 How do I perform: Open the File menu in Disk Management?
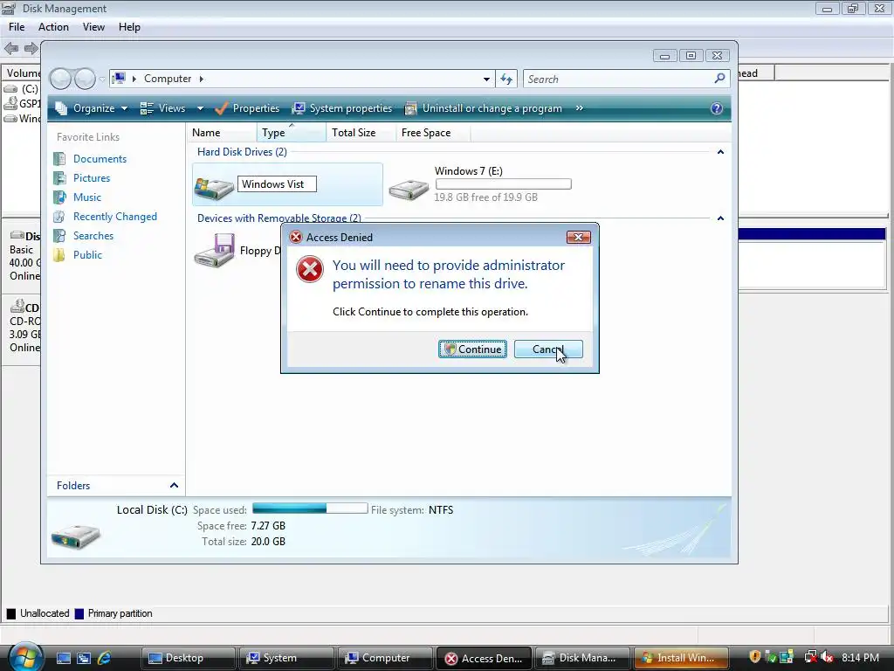[x=17, y=27]
